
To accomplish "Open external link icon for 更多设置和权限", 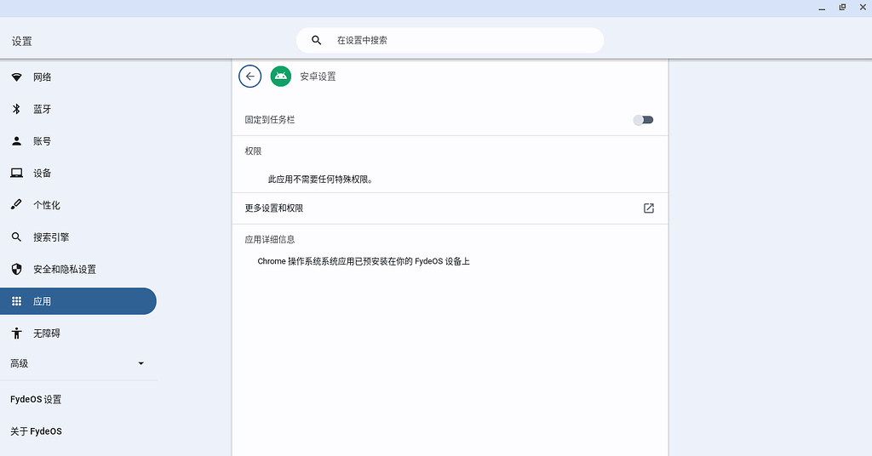I will point(648,208).
